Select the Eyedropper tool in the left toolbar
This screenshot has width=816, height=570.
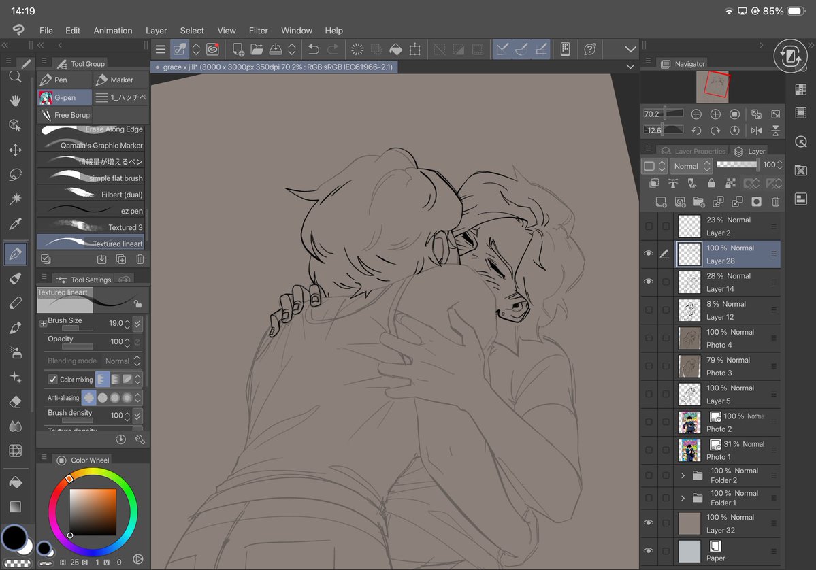click(x=15, y=223)
